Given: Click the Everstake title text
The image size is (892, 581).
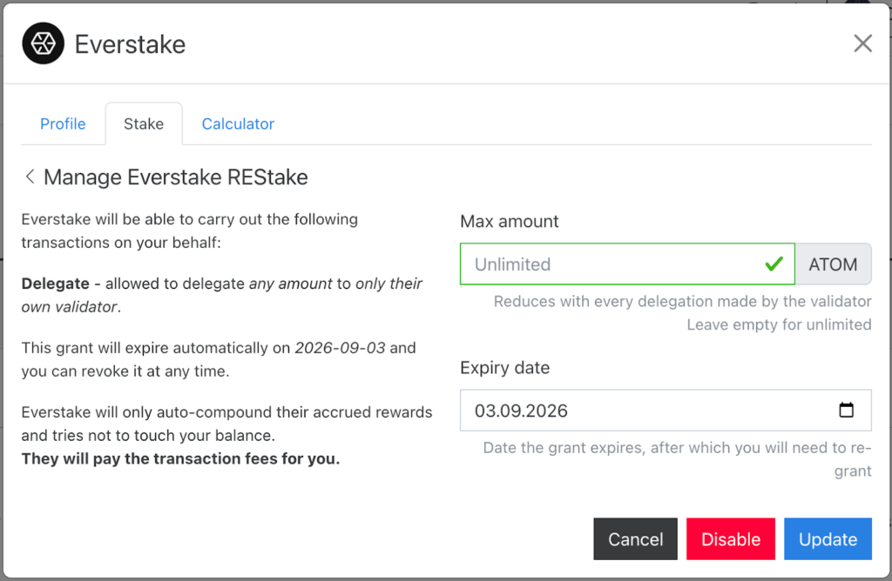Looking at the screenshot, I should pos(130,44).
